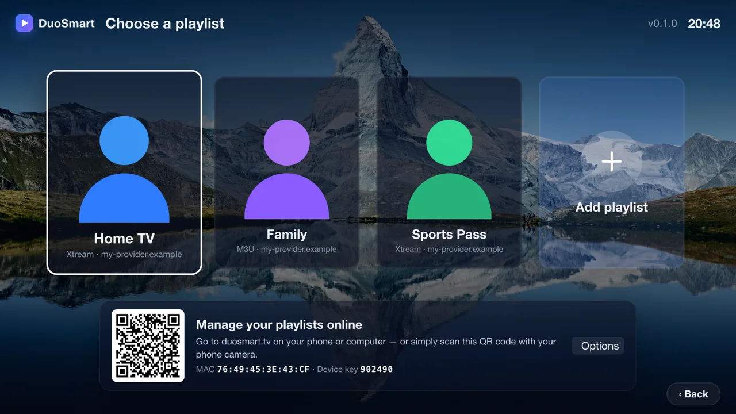Click the Sports Pass Xtream provider subtitle

[449, 249]
